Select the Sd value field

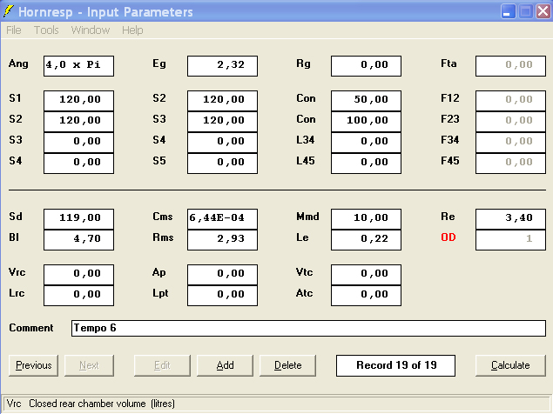pos(78,218)
